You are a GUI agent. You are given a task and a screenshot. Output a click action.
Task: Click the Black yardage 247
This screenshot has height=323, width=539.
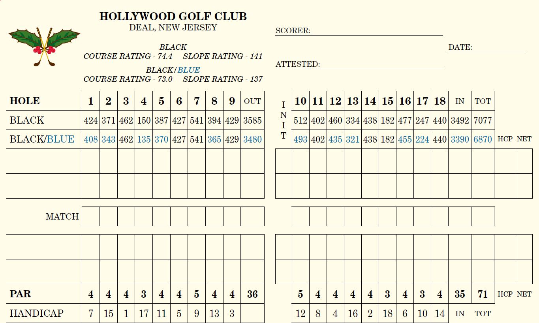tap(422, 120)
